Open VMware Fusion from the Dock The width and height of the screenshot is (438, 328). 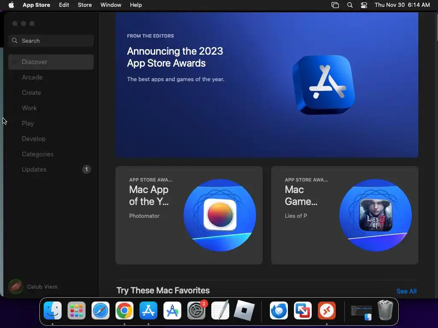click(303, 310)
